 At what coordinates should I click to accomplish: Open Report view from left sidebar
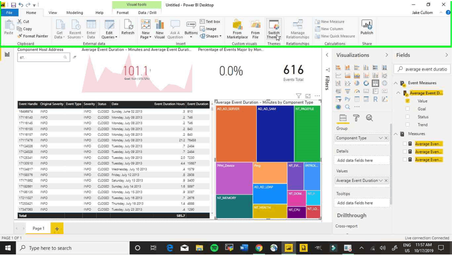[7, 54]
